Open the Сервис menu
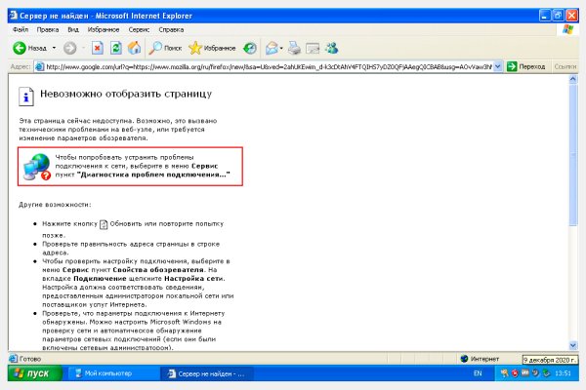 tap(140, 29)
